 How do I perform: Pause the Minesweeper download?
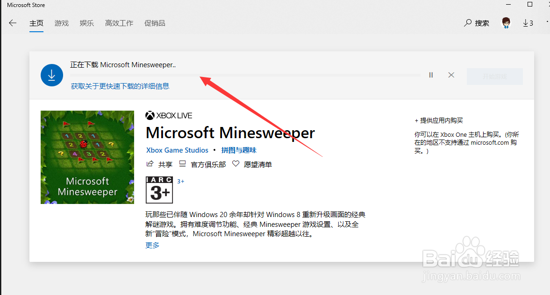point(430,75)
